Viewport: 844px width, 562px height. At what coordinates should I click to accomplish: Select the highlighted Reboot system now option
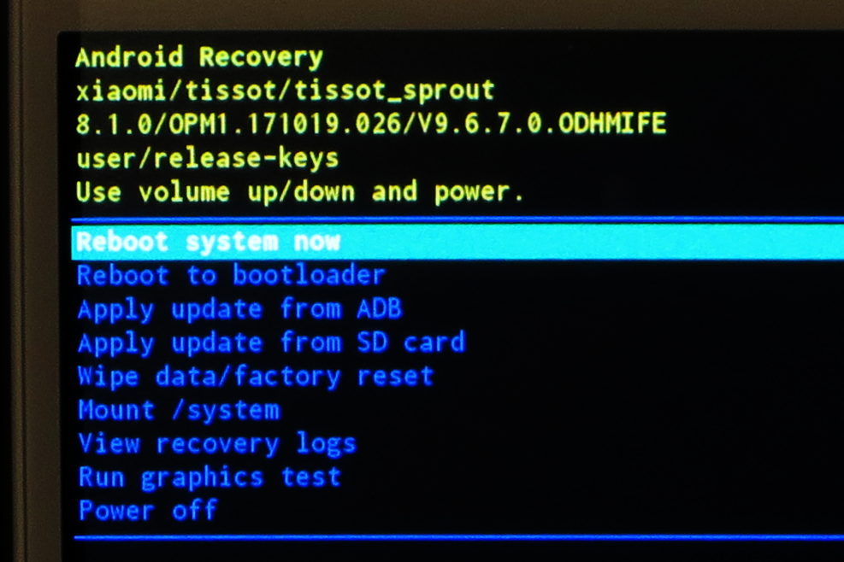pyautogui.click(x=457, y=242)
